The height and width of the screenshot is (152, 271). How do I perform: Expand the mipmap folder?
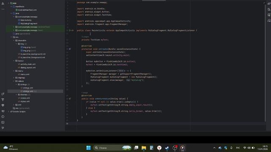[x=14, y=78]
